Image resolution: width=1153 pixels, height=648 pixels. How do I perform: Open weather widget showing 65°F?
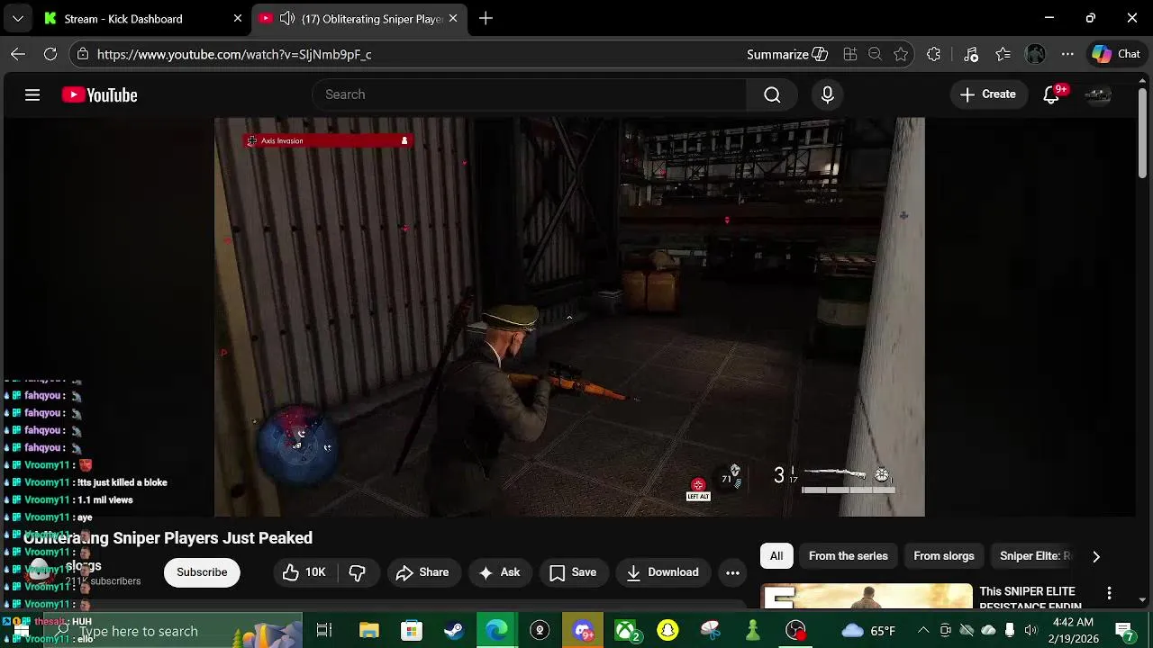pos(869,631)
